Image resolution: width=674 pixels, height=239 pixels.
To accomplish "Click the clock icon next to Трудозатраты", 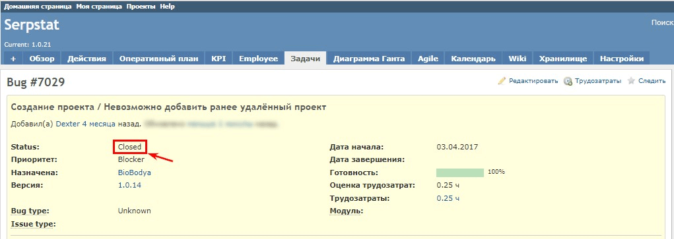I will (568, 81).
